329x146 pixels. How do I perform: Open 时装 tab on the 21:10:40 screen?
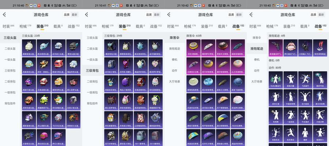[8, 26]
